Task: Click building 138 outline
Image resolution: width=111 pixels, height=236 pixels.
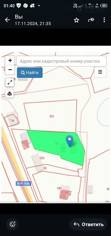Action: coord(12,120)
